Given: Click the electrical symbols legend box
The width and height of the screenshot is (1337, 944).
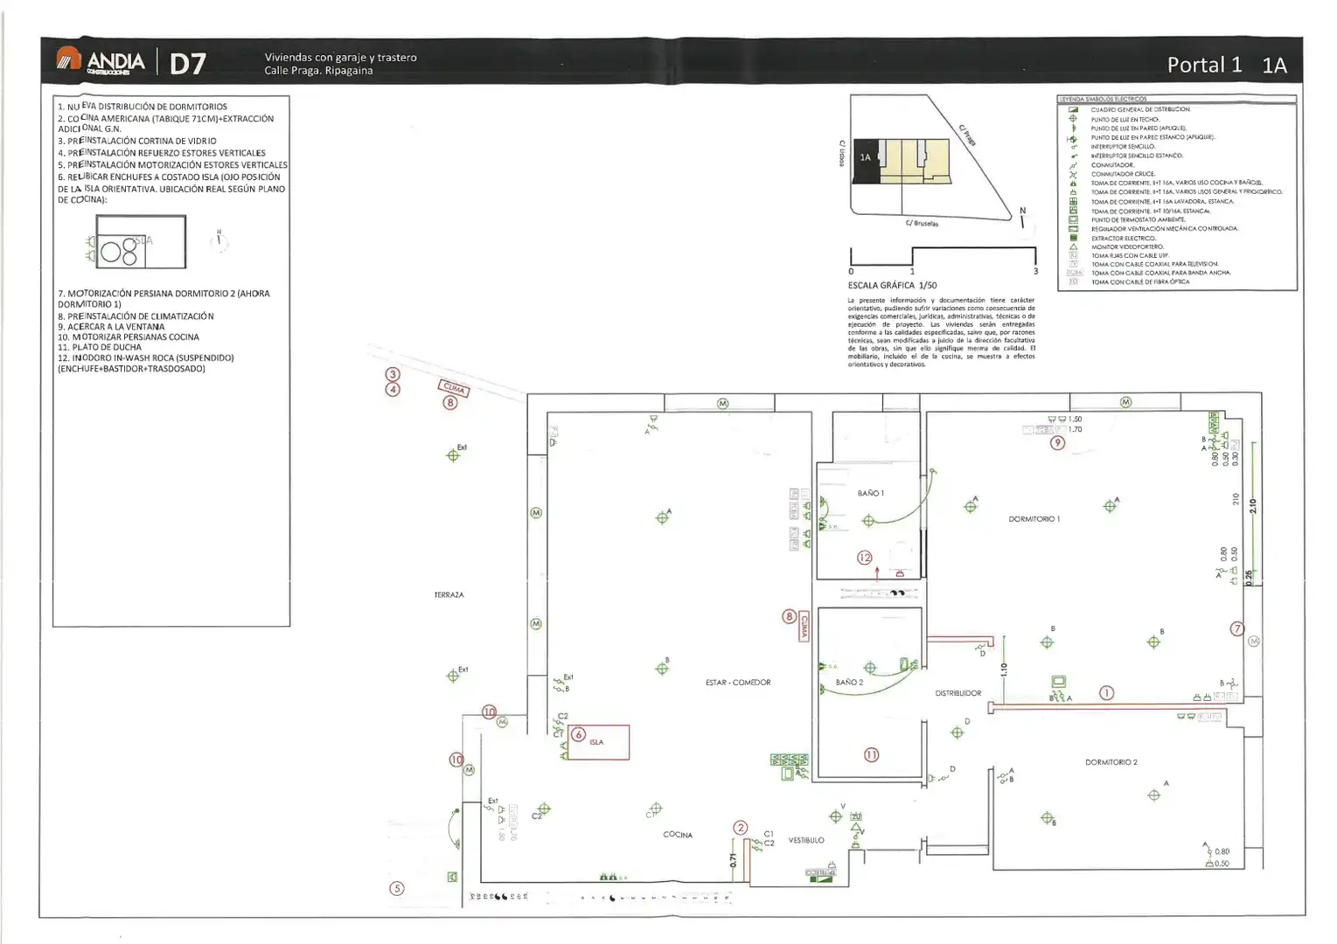Looking at the screenshot, I should tap(1177, 192).
